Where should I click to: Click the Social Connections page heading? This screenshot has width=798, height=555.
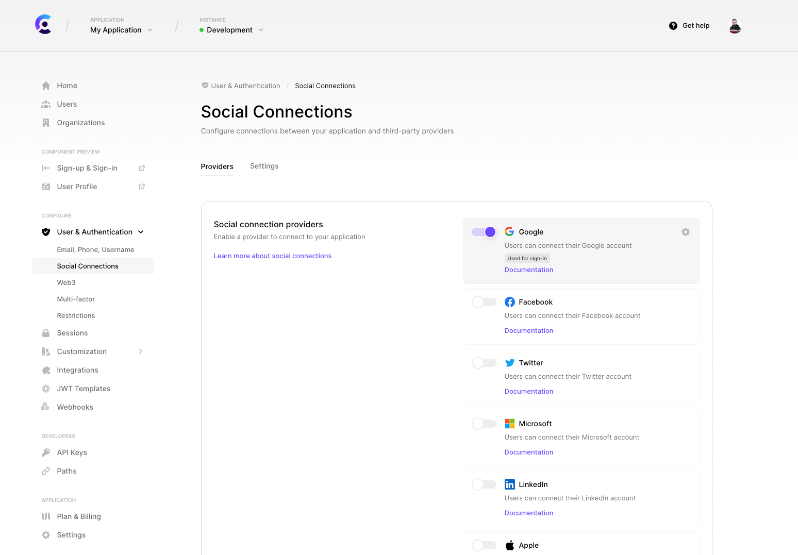pos(276,112)
